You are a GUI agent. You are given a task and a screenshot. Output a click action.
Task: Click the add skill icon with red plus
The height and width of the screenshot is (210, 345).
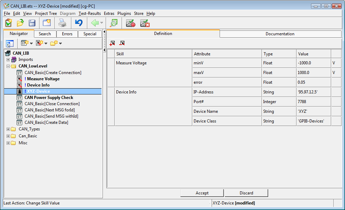(x=112, y=43)
